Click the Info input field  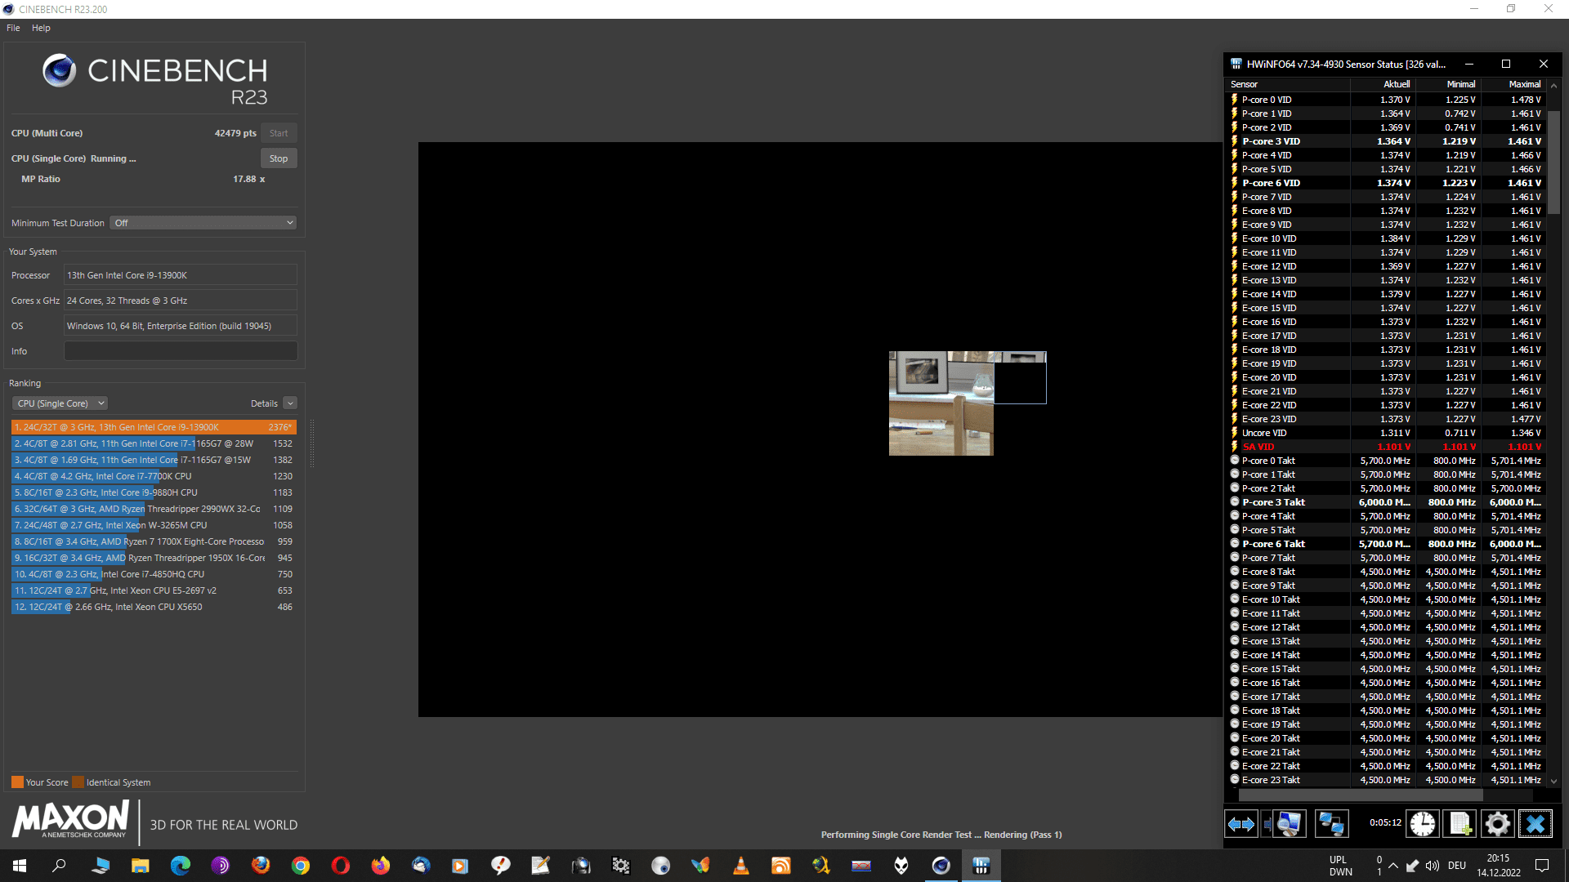[181, 351]
